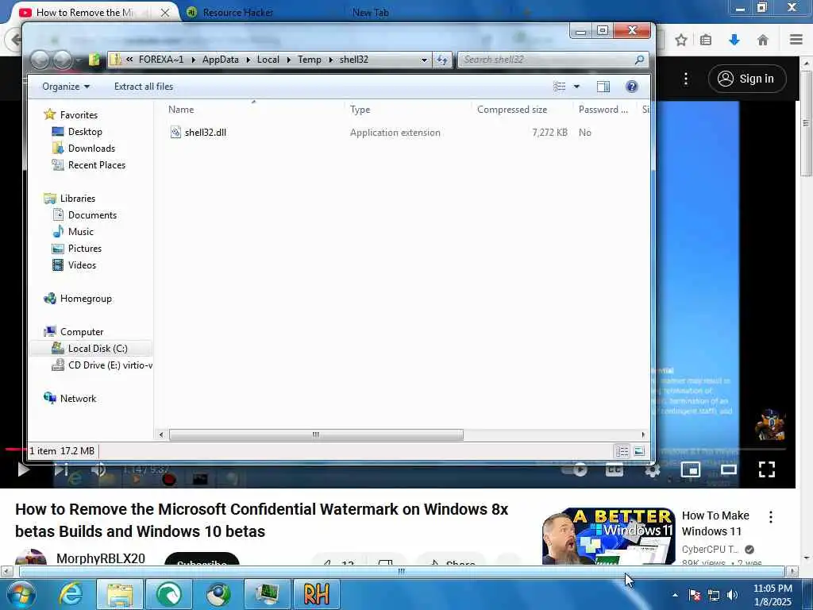Screen dimensions: 813x610
Task: Open the Explorer help button
Action: pyautogui.click(x=631, y=87)
